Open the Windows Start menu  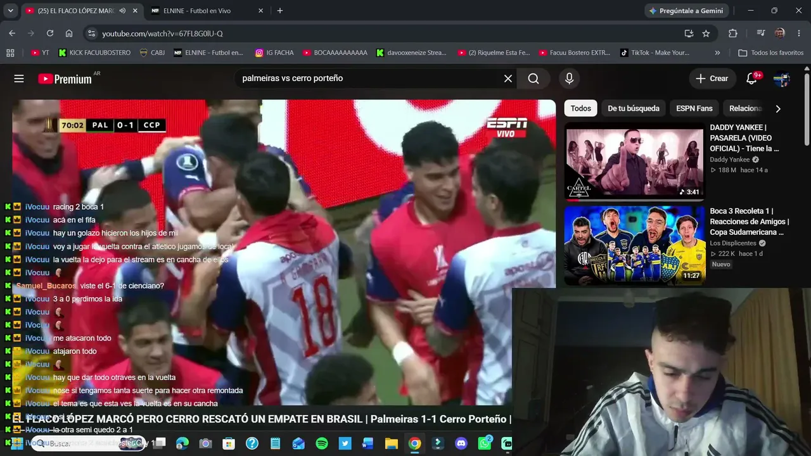17,443
